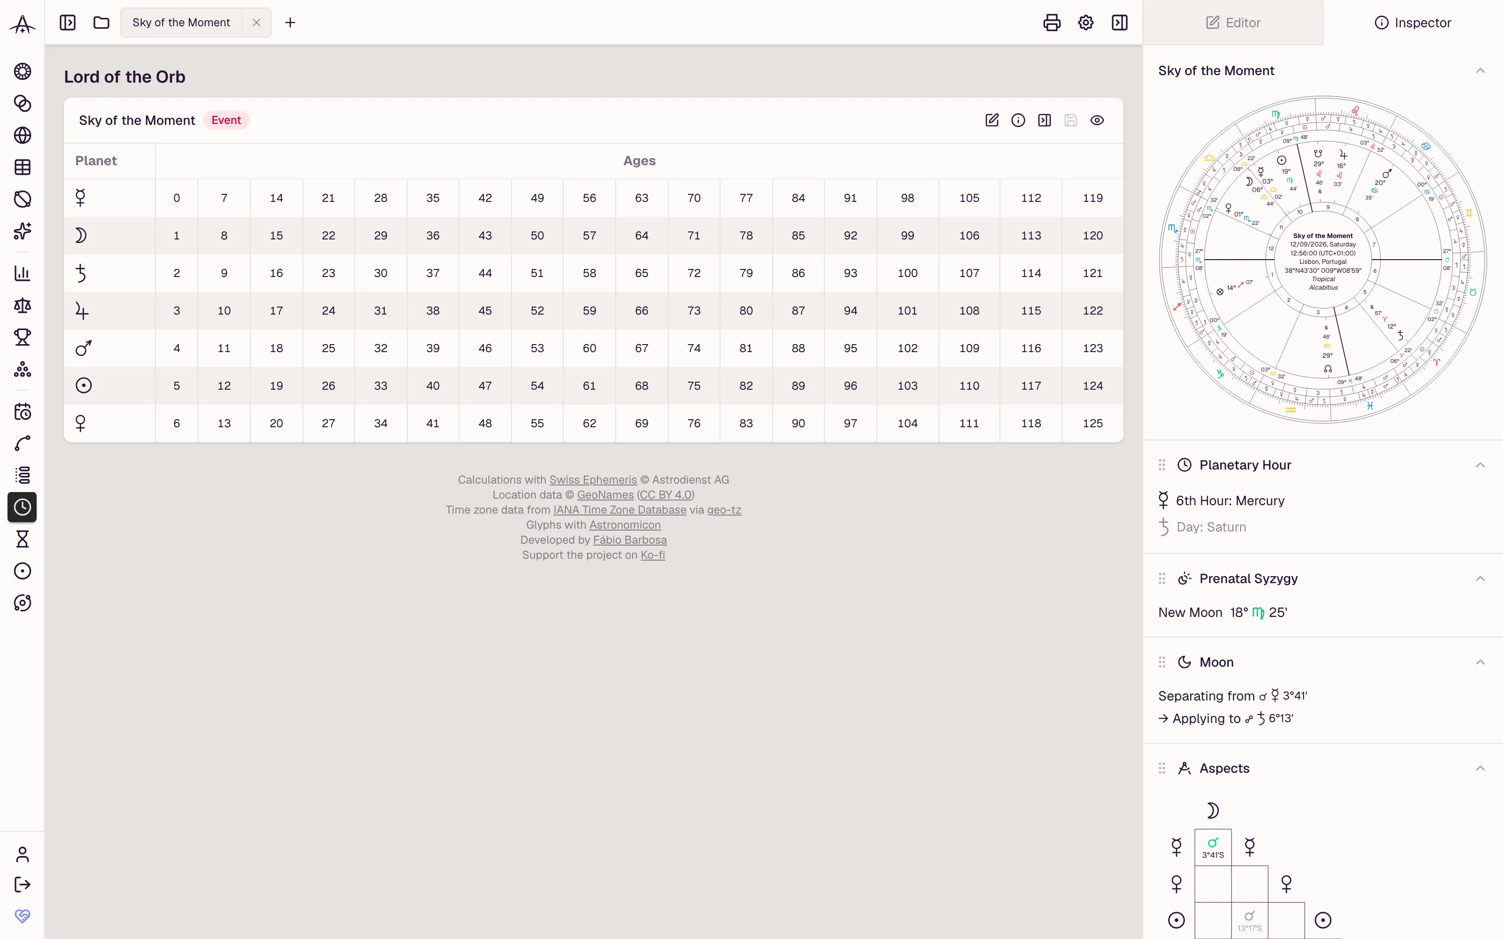Close the Sky of the Moment tab
Viewport: 1503px width, 939px height.
click(x=256, y=23)
